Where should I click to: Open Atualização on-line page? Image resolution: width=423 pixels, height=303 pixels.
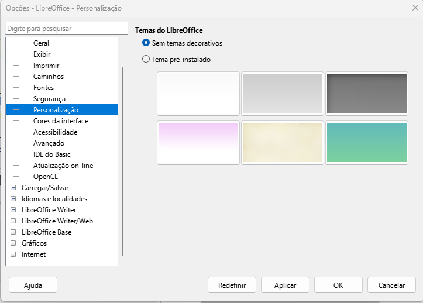point(63,165)
